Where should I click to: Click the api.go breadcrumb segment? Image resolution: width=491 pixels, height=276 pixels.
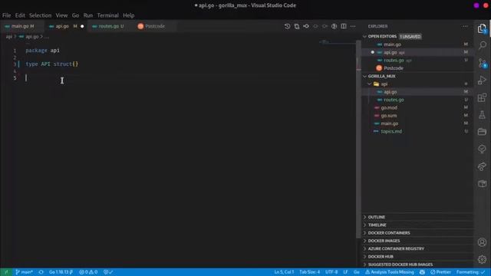[x=32, y=37]
